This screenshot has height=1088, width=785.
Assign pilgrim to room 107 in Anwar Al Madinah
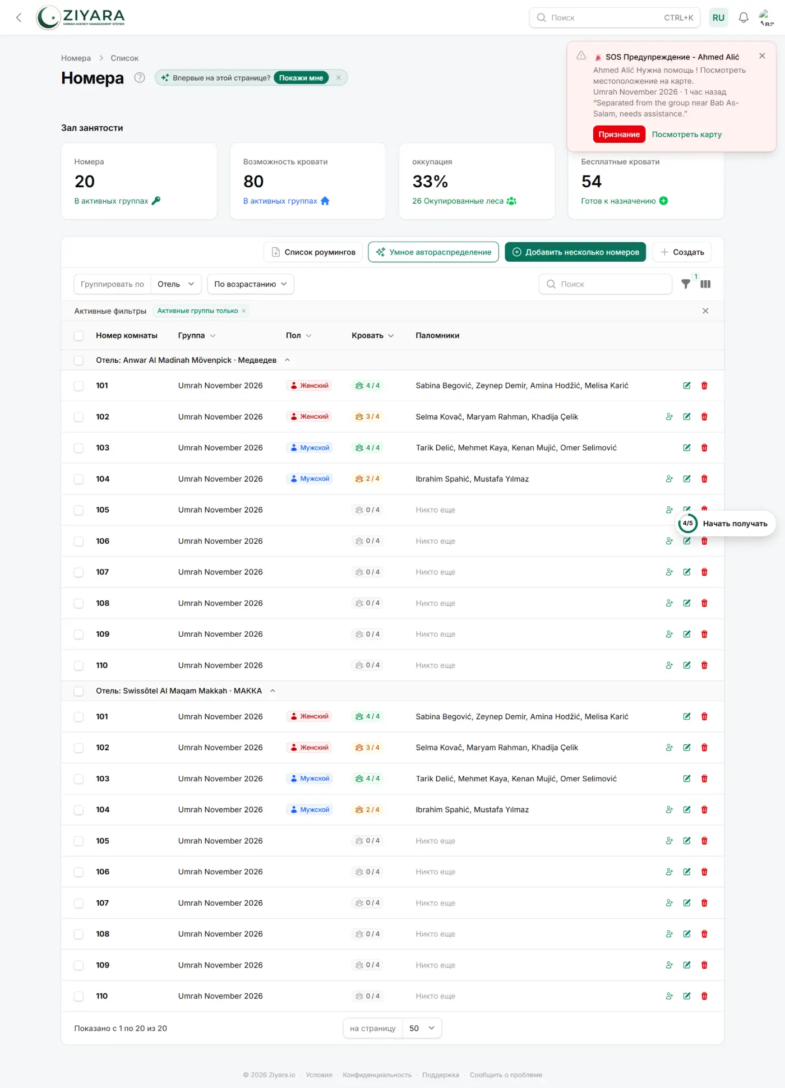(x=669, y=572)
